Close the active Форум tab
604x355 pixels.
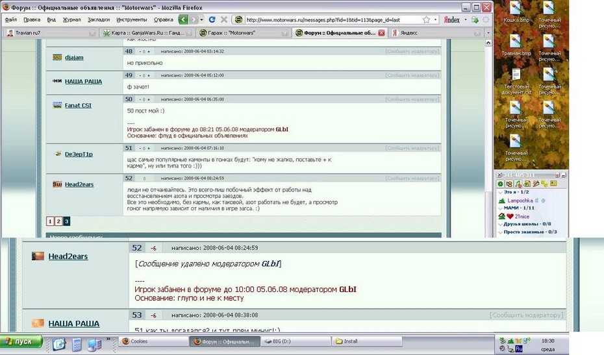tap(381, 32)
